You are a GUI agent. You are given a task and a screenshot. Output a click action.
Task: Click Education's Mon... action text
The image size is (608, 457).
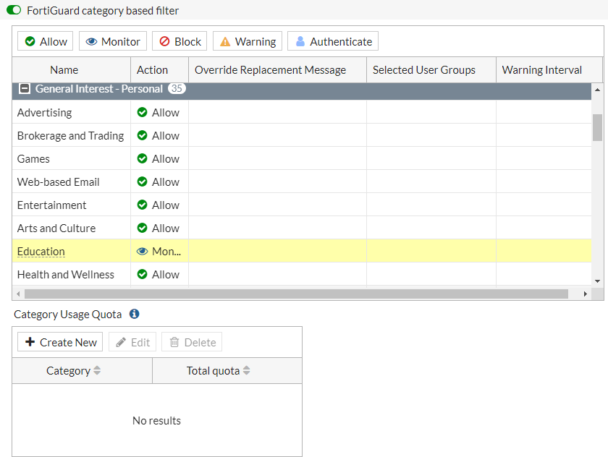[166, 252]
